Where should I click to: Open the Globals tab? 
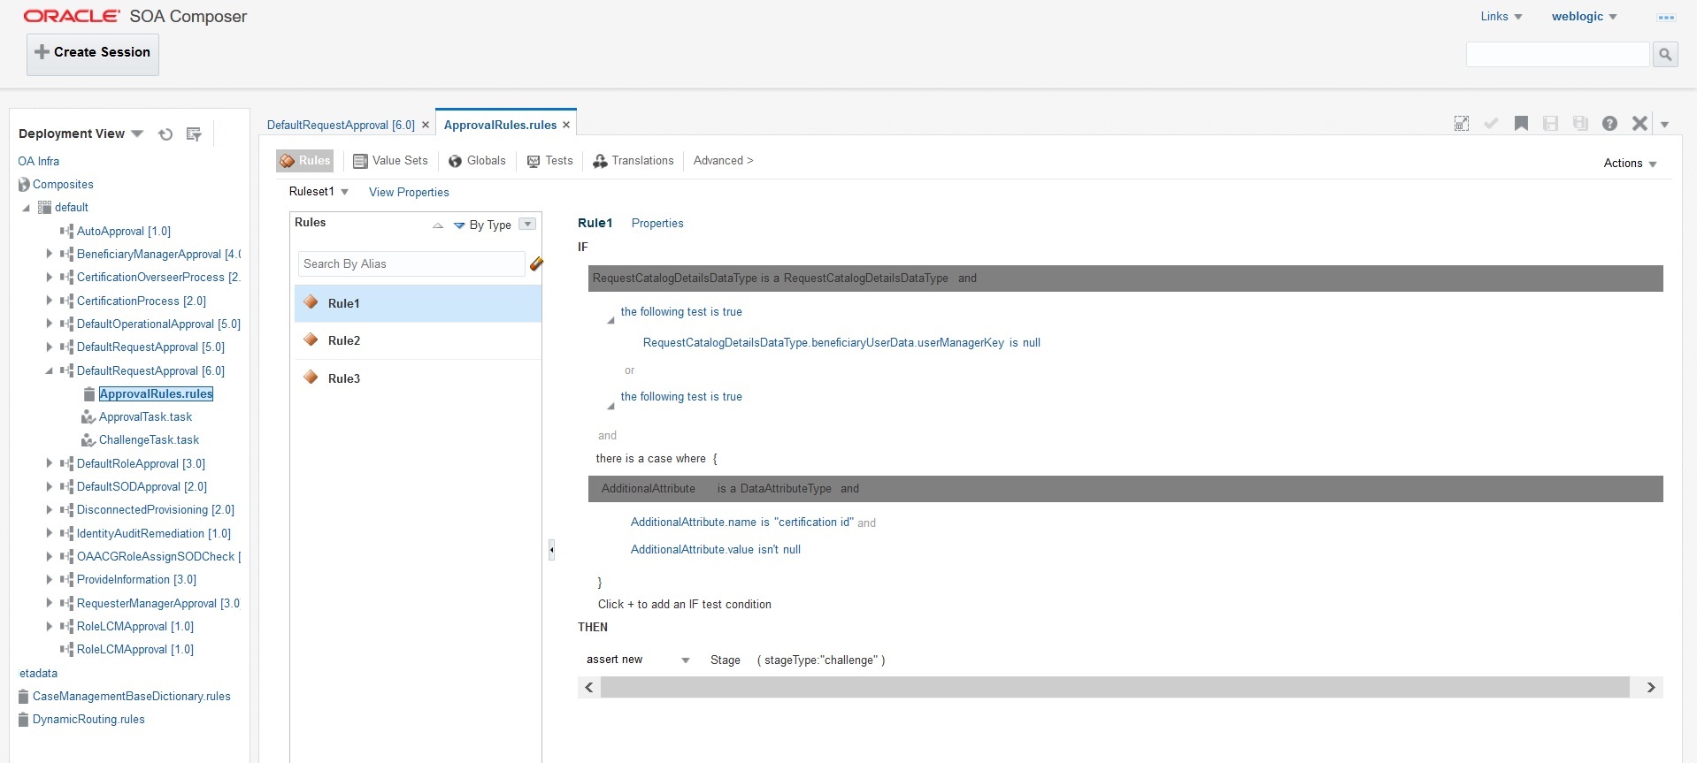477,161
